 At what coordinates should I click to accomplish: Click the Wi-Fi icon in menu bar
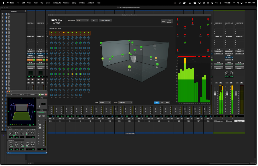tap(234, 3)
